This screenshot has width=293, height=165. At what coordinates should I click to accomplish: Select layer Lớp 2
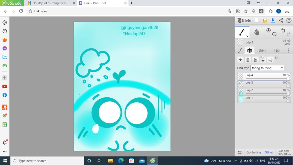coord(264,91)
